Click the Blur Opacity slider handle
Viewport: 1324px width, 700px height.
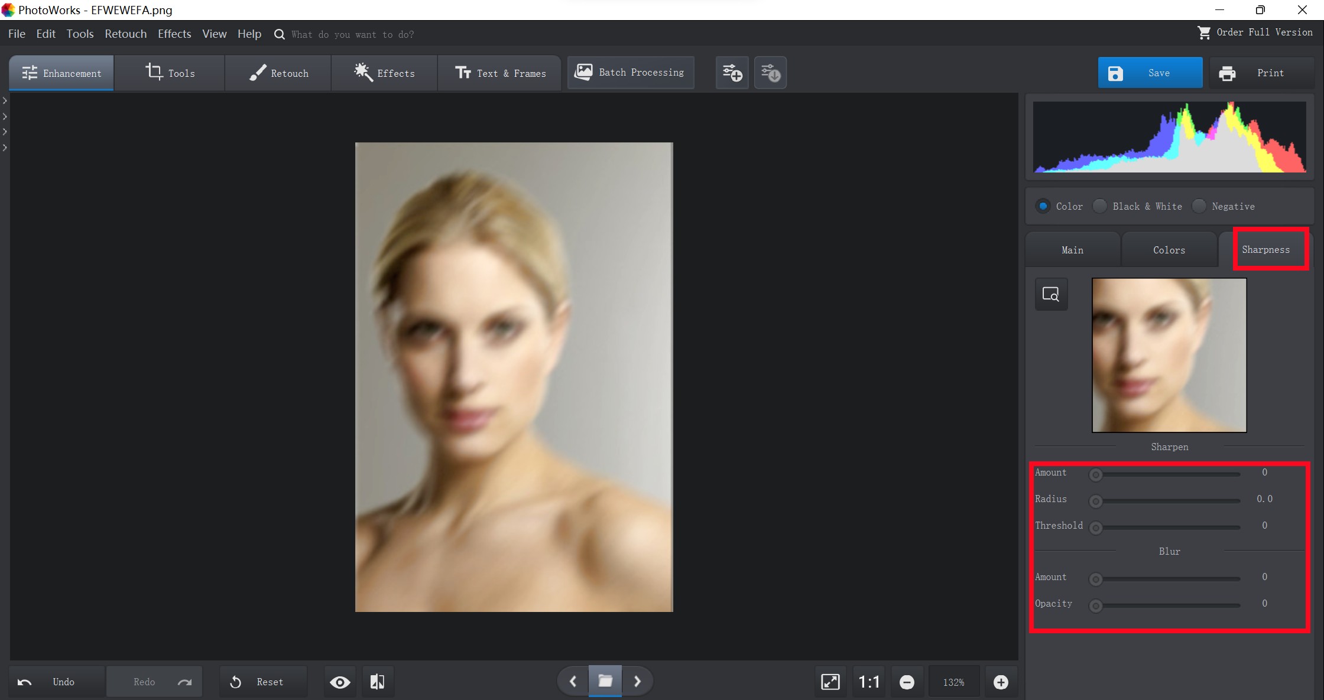click(x=1096, y=605)
